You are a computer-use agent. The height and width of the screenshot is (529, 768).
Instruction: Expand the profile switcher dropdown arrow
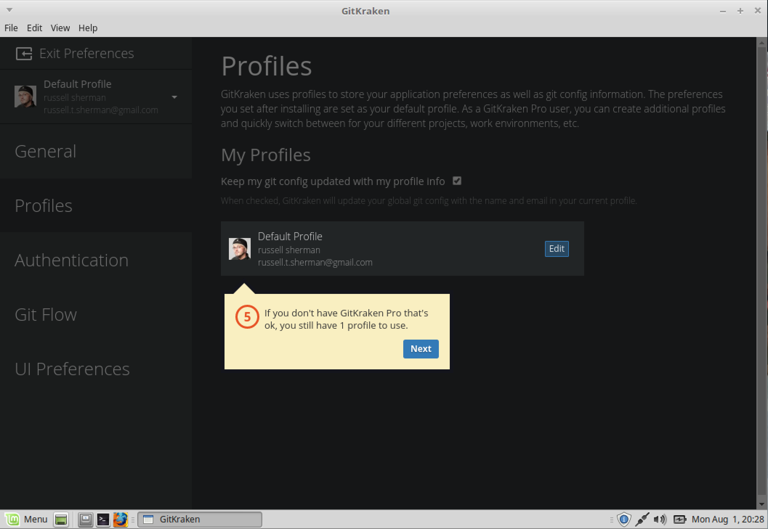(x=174, y=97)
